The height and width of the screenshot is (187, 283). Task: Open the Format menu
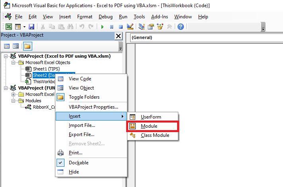pos(85,17)
